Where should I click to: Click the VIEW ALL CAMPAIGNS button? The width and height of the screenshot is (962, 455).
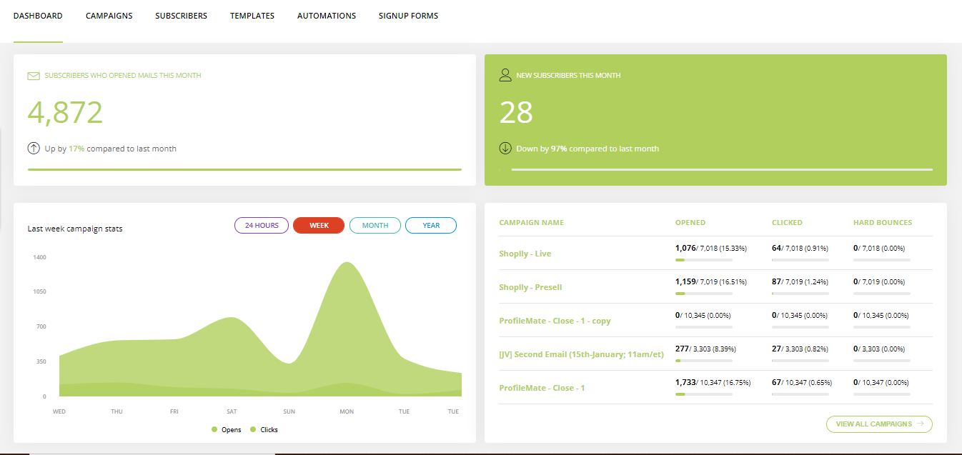(x=879, y=424)
